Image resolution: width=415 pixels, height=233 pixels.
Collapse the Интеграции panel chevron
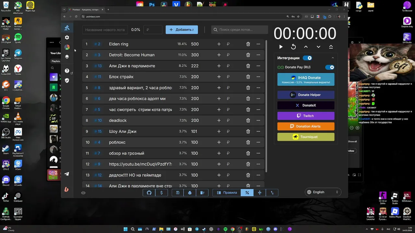pyautogui.click(x=333, y=58)
